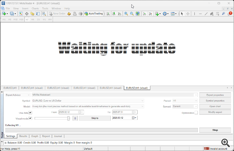This screenshot has width=234, height=151.
Task: Switch to the EURUSD,H1 chart tab
Action: coord(10,88)
